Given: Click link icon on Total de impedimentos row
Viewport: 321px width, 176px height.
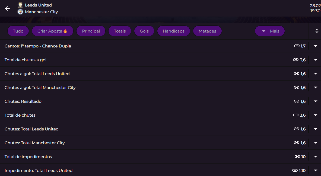Looking at the screenshot, I should click(x=297, y=157).
